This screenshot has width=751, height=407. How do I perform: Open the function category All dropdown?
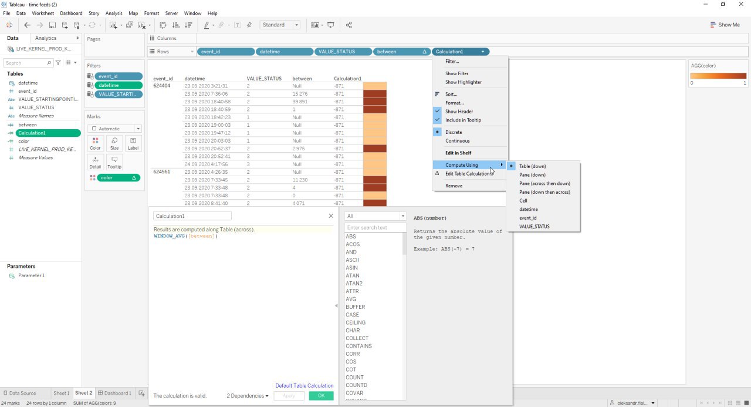tap(375, 216)
